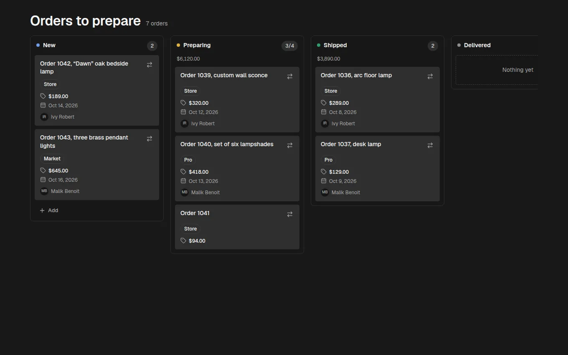Click the Market tag on Order 1043
This screenshot has height=355, width=568.
pos(52,159)
